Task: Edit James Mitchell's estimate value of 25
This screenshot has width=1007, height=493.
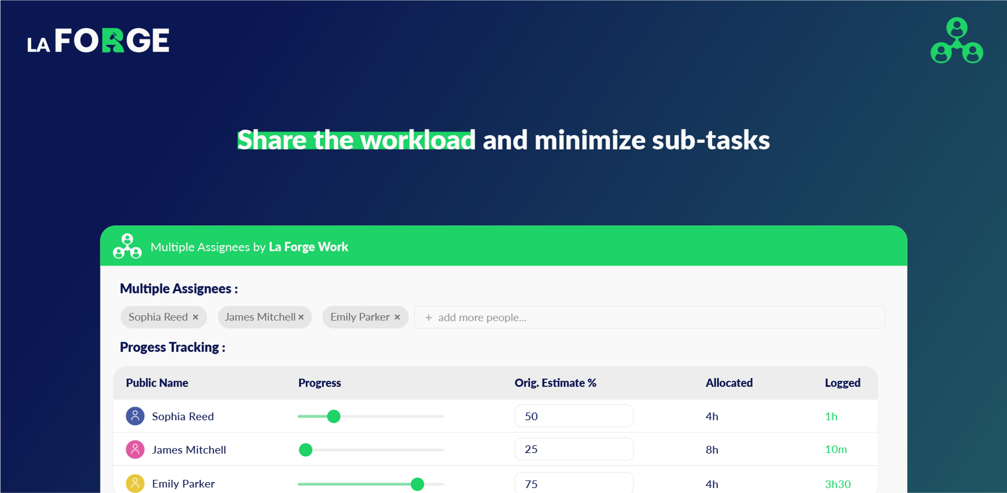Action: [574, 449]
